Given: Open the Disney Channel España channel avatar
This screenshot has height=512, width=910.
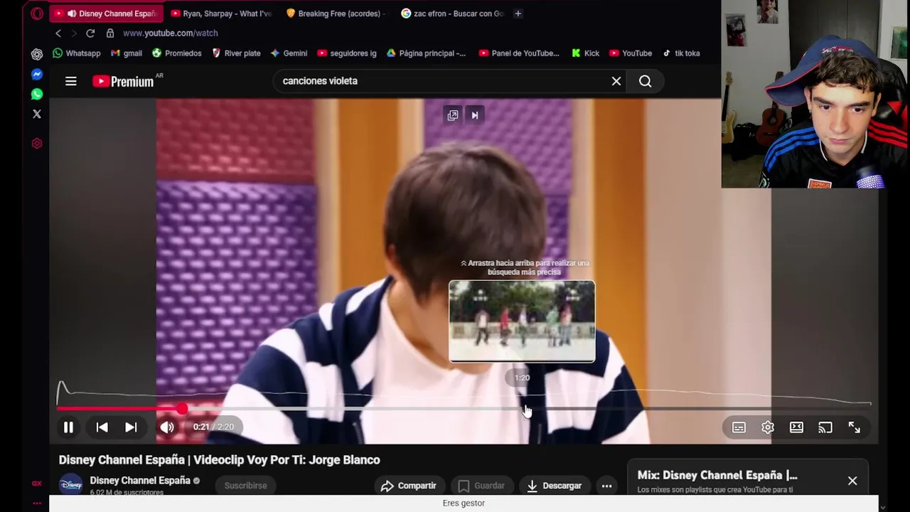Looking at the screenshot, I should [71, 484].
